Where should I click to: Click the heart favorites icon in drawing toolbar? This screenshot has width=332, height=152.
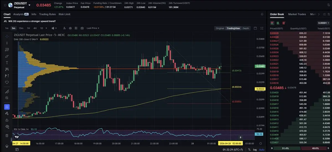(x=7, y=82)
